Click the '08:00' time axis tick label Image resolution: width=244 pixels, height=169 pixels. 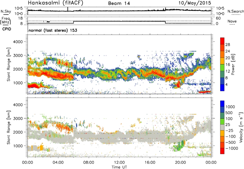[x=89, y=163]
